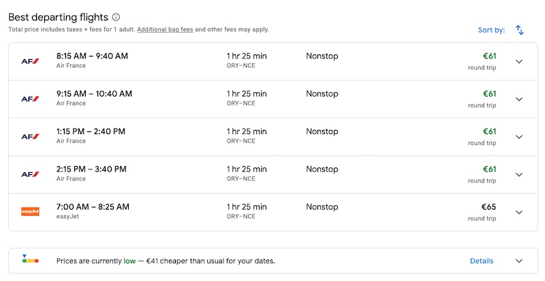Viewport: 545px width, 281px height.
Task: Select the 1:15 PM – 2:40 PM flight
Action: 91,131
